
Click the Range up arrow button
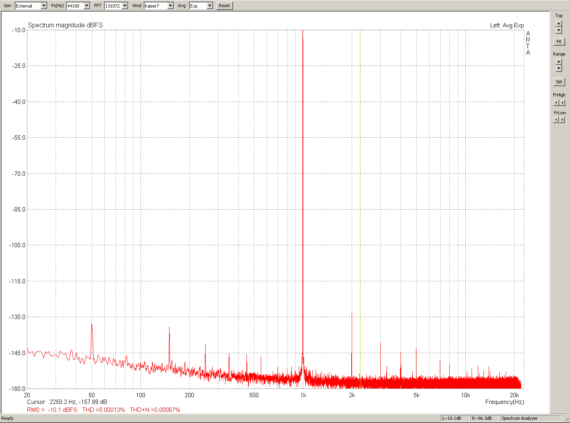559,62
